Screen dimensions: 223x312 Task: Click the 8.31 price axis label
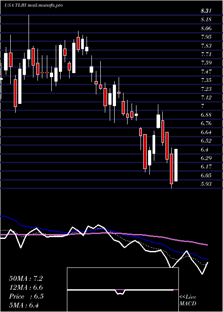coord(206,11)
